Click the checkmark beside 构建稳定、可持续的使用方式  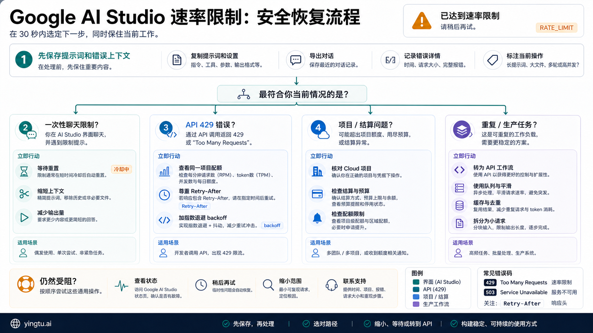[x=454, y=323]
